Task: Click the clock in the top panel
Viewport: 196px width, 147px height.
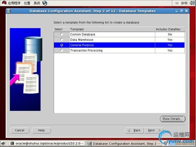Action: pos(184,3)
